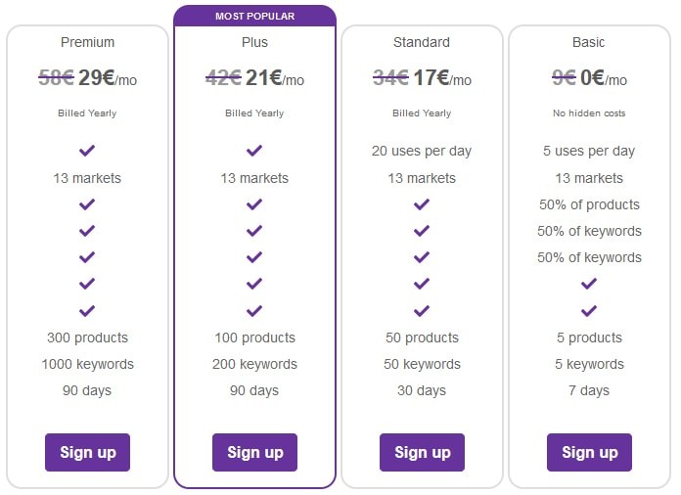Click the Premium plan Sign up button

(87, 452)
